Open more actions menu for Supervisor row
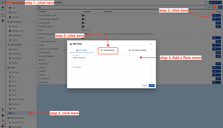This screenshot has width=223, height=128. coord(219,71)
